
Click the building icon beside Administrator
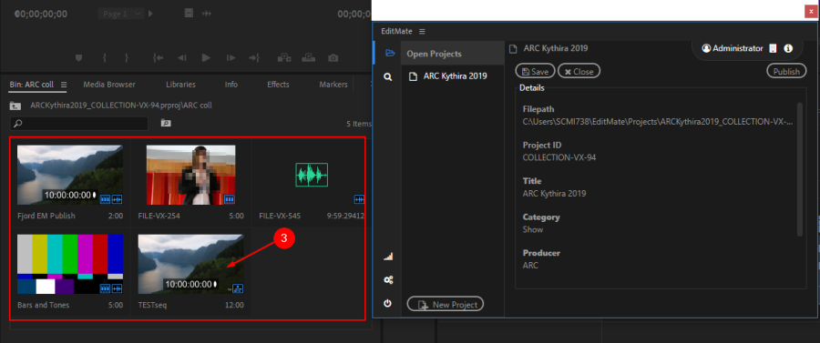click(774, 48)
